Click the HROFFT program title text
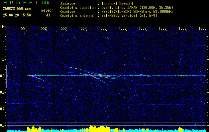This screenshot has height=132, width=209. [21, 3]
